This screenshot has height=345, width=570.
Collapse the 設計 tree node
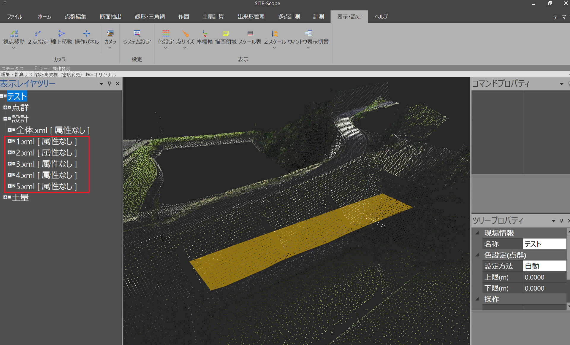coord(5,119)
